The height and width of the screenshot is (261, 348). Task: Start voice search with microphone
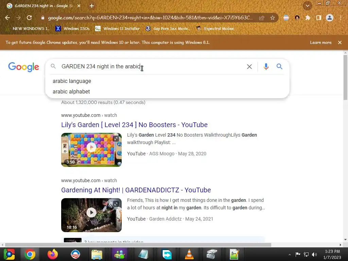click(266, 67)
